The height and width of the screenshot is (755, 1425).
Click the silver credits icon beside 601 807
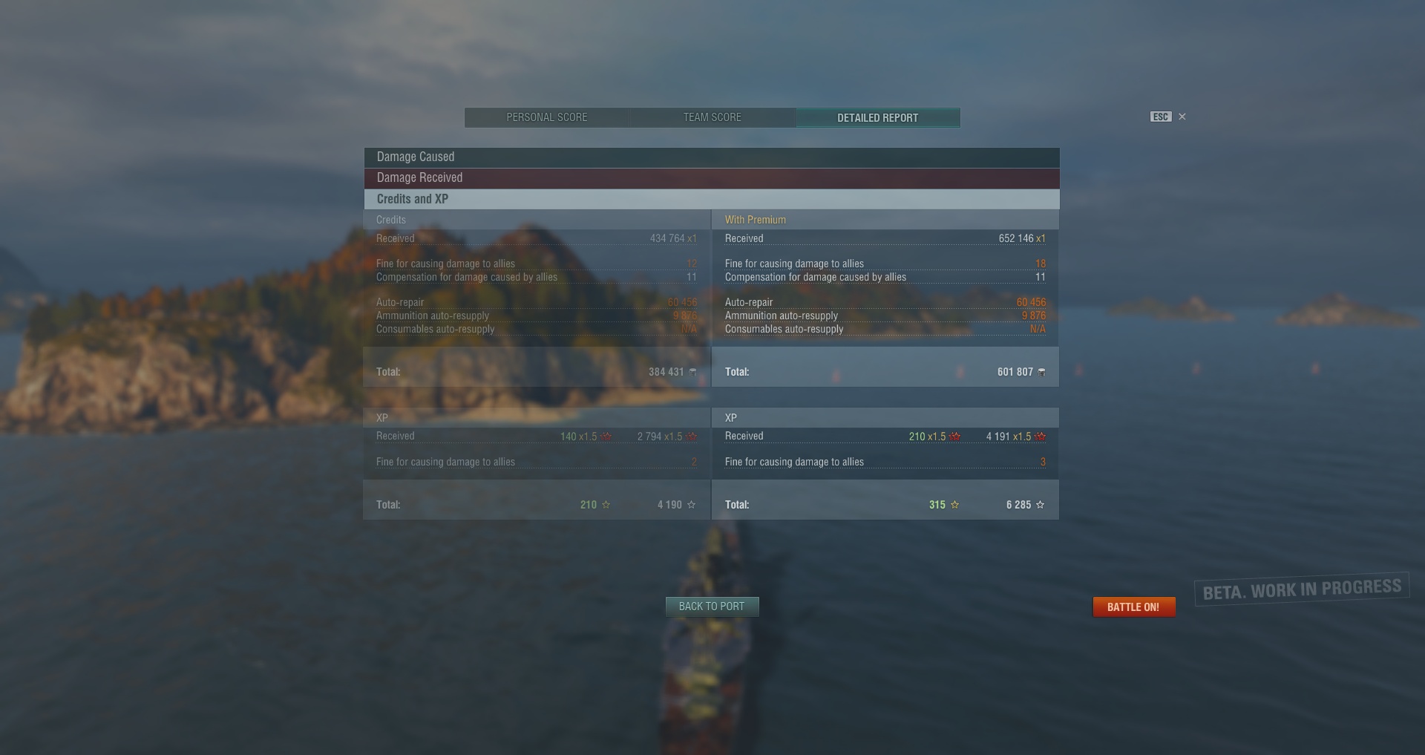1041,372
